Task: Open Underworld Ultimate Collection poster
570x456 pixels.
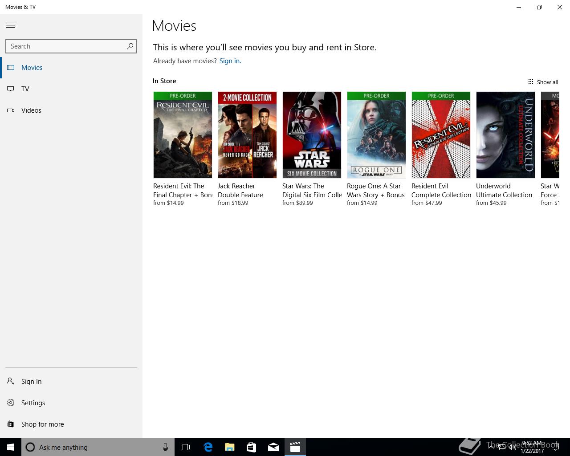Action: pyautogui.click(x=505, y=135)
